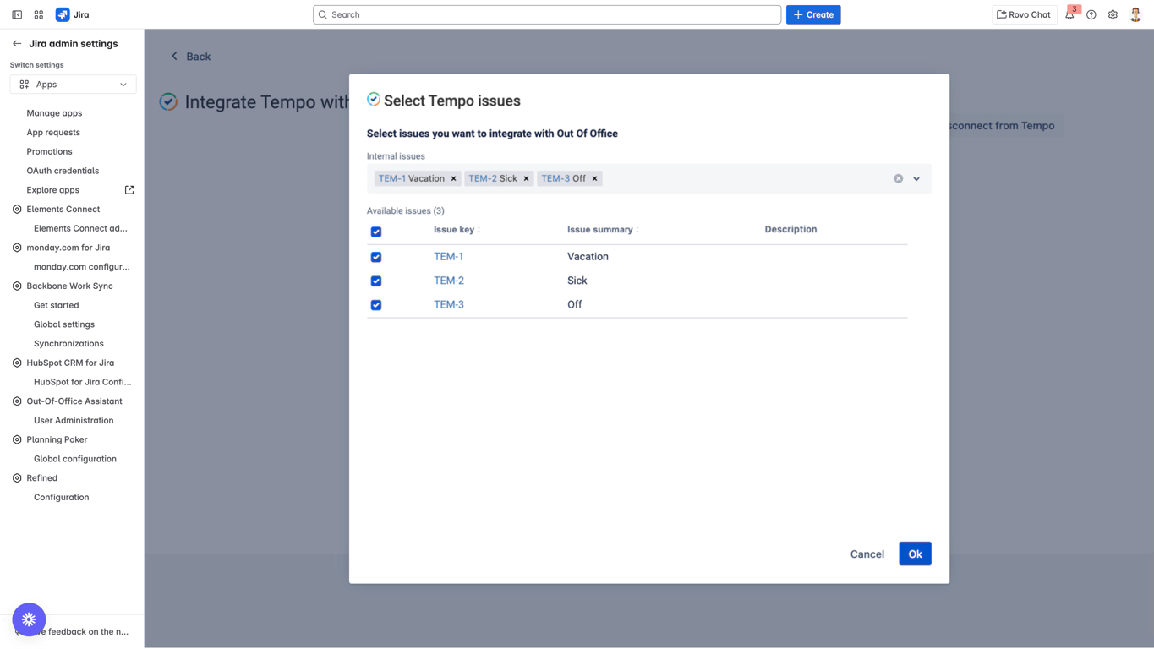Expand the Internal issues dropdown arrow

coord(916,178)
